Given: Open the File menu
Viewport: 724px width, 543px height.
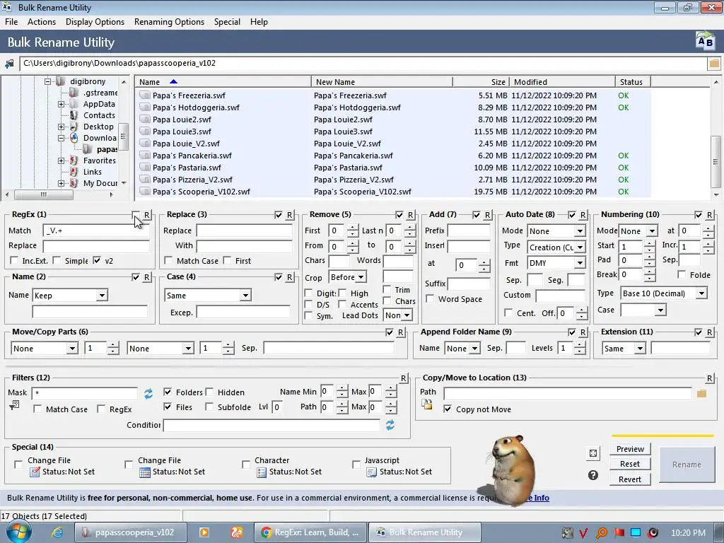Looking at the screenshot, I should tap(11, 22).
